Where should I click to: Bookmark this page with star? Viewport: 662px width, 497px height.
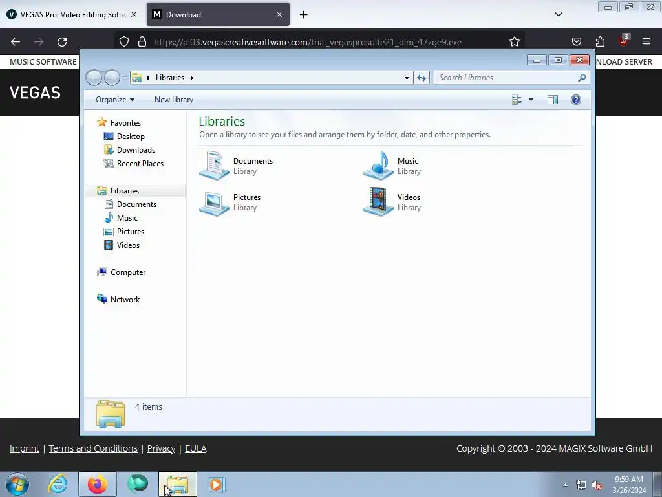[x=514, y=42]
